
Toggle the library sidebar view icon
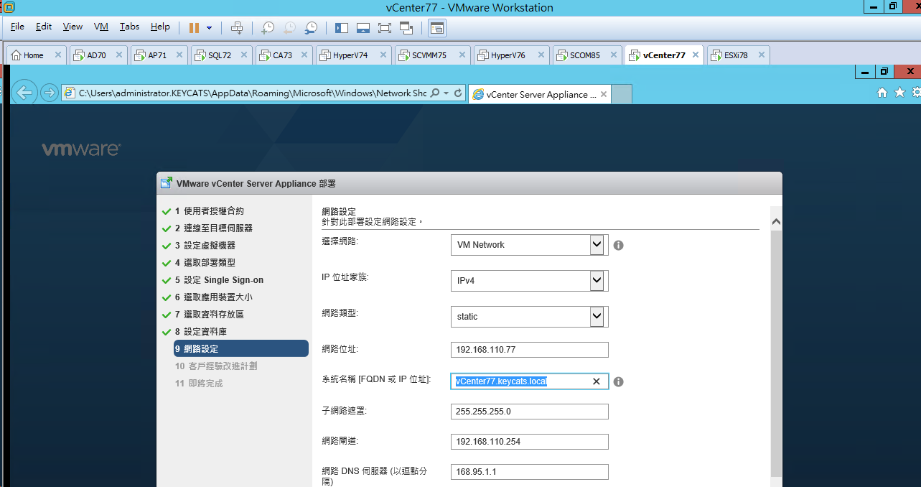[342, 27]
